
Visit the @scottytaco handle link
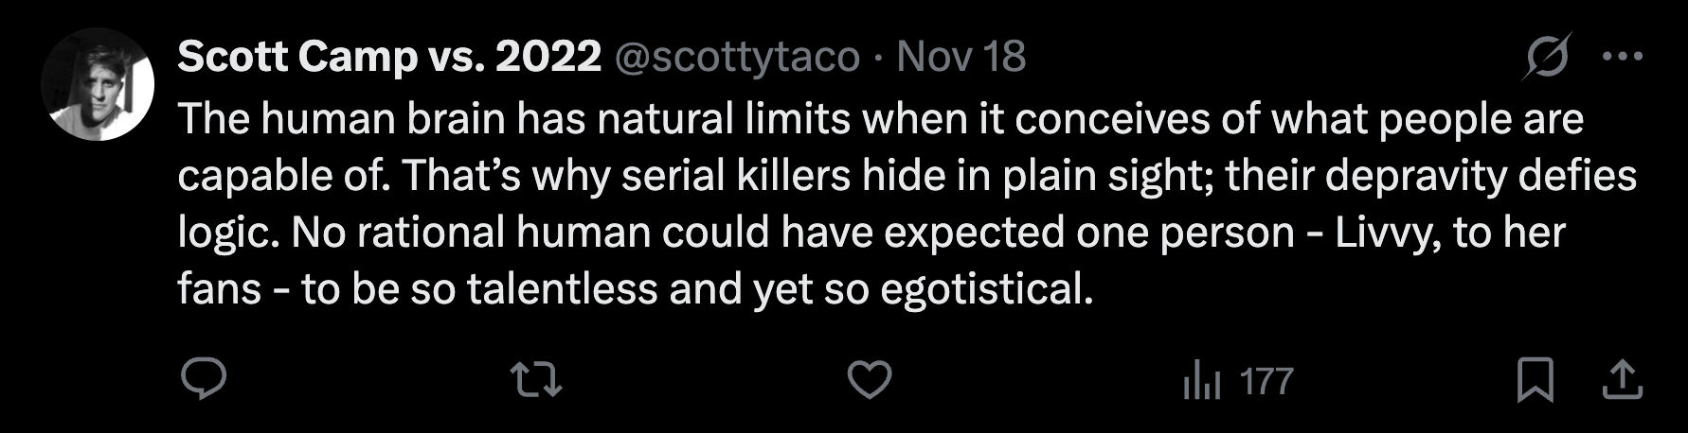[737, 57]
